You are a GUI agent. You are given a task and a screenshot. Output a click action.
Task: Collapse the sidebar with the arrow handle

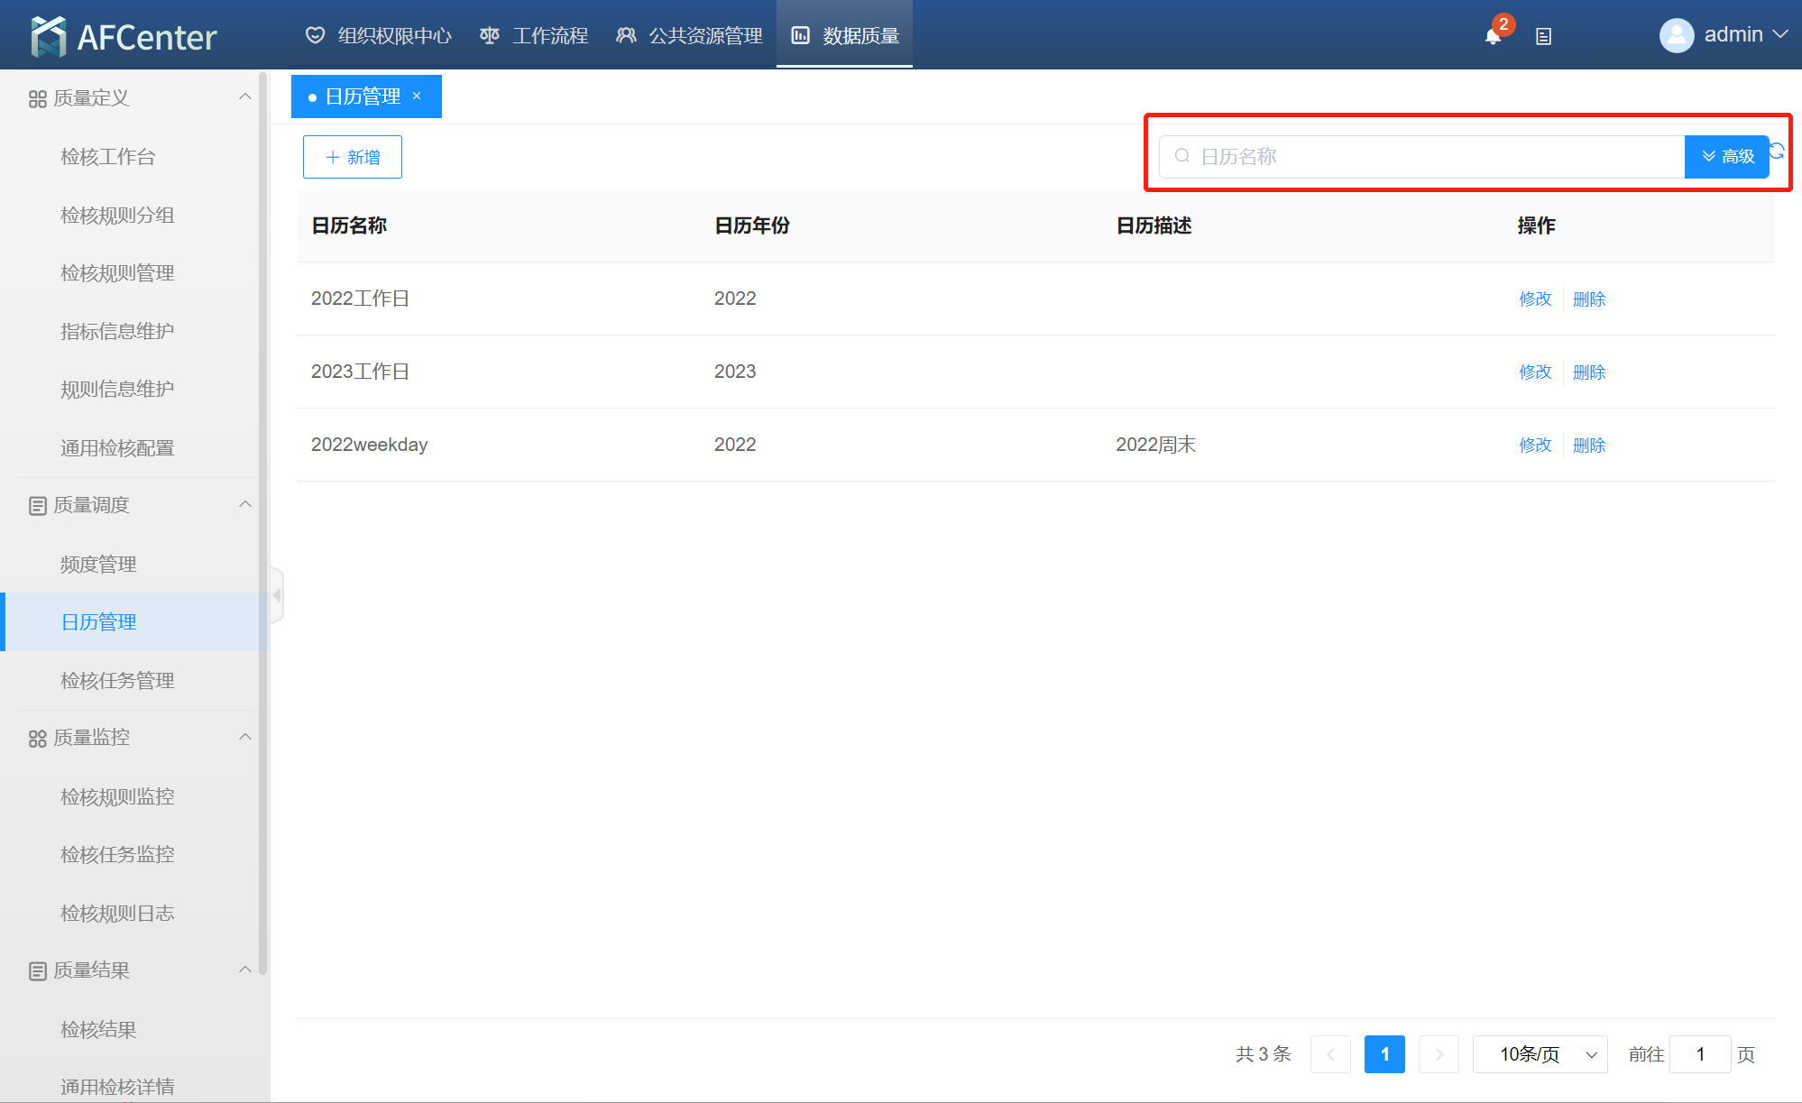click(x=277, y=595)
